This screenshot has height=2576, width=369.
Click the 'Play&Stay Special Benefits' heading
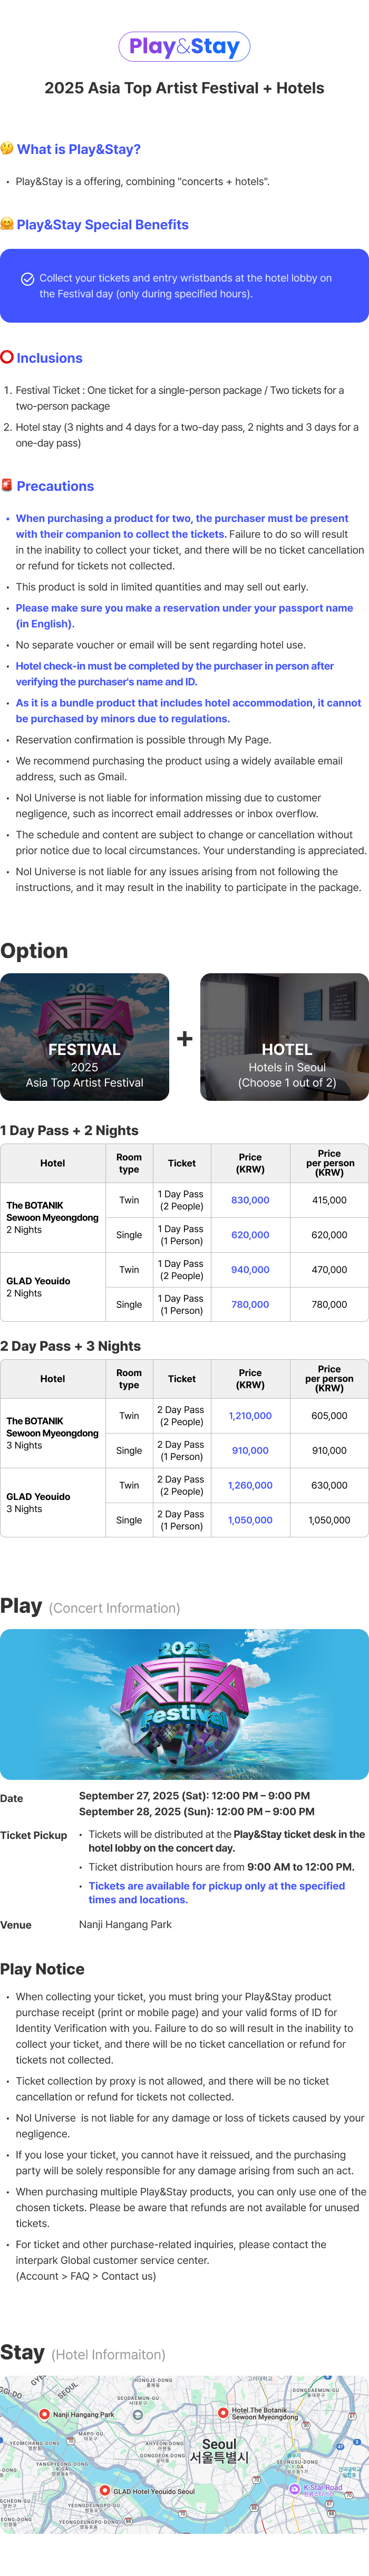tap(102, 224)
